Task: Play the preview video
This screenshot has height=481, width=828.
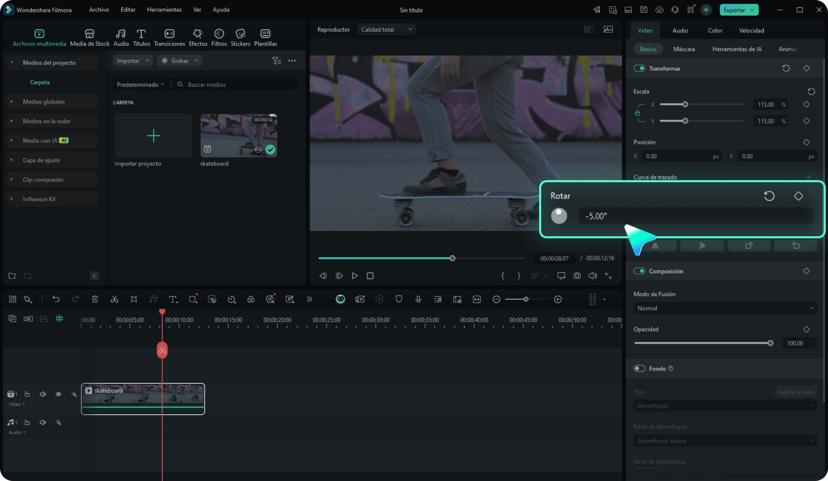Action: point(355,276)
